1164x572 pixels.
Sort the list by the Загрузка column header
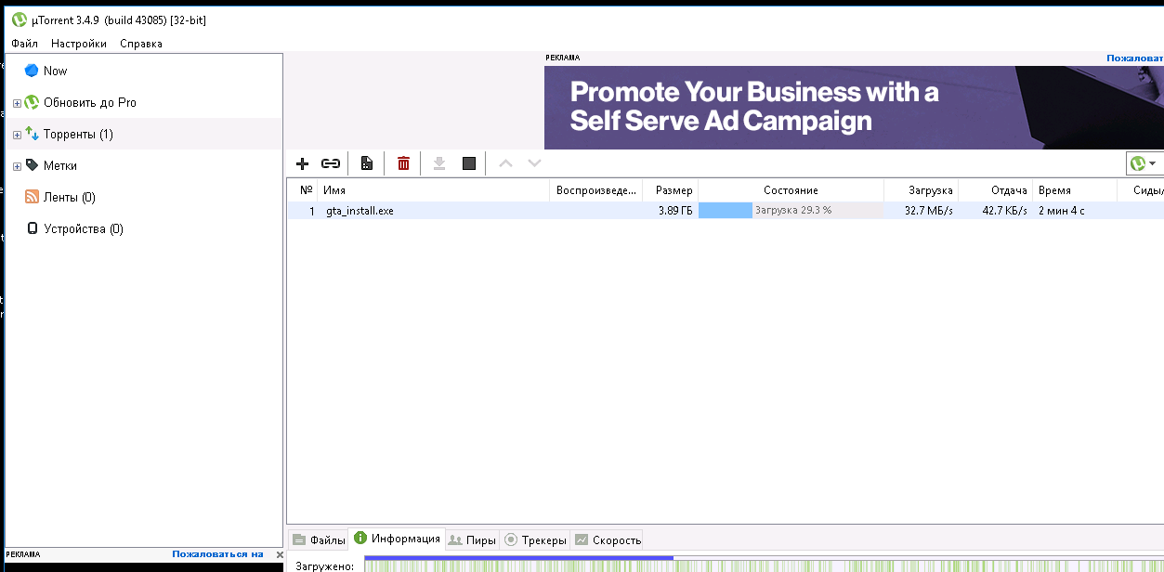pyautogui.click(x=922, y=190)
